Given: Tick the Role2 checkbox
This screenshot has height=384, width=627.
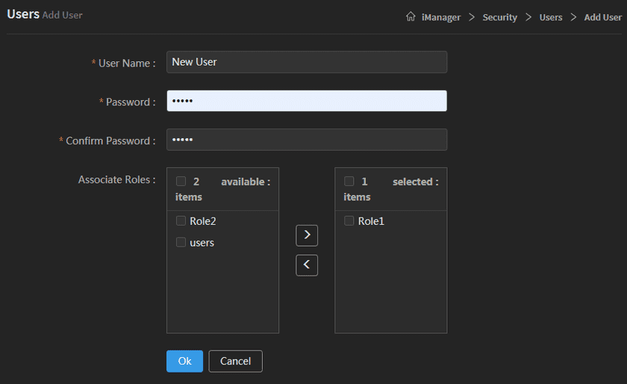Looking at the screenshot, I should (x=181, y=221).
